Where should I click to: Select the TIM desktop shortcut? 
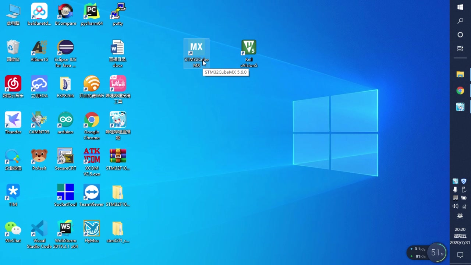pos(13,195)
